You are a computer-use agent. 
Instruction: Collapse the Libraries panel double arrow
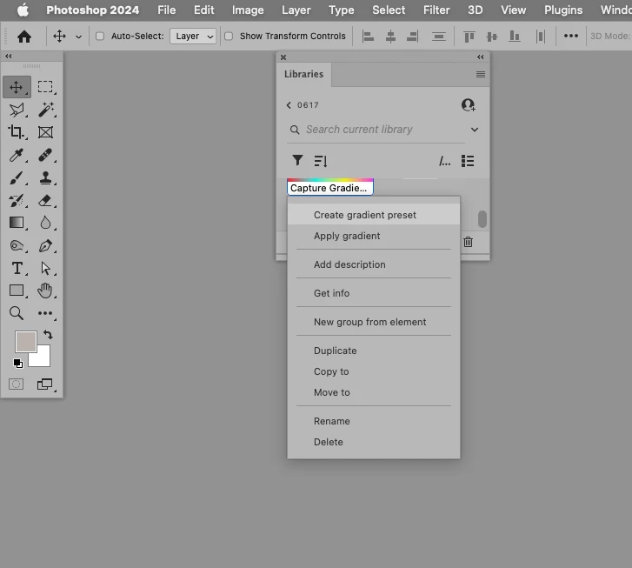481,57
